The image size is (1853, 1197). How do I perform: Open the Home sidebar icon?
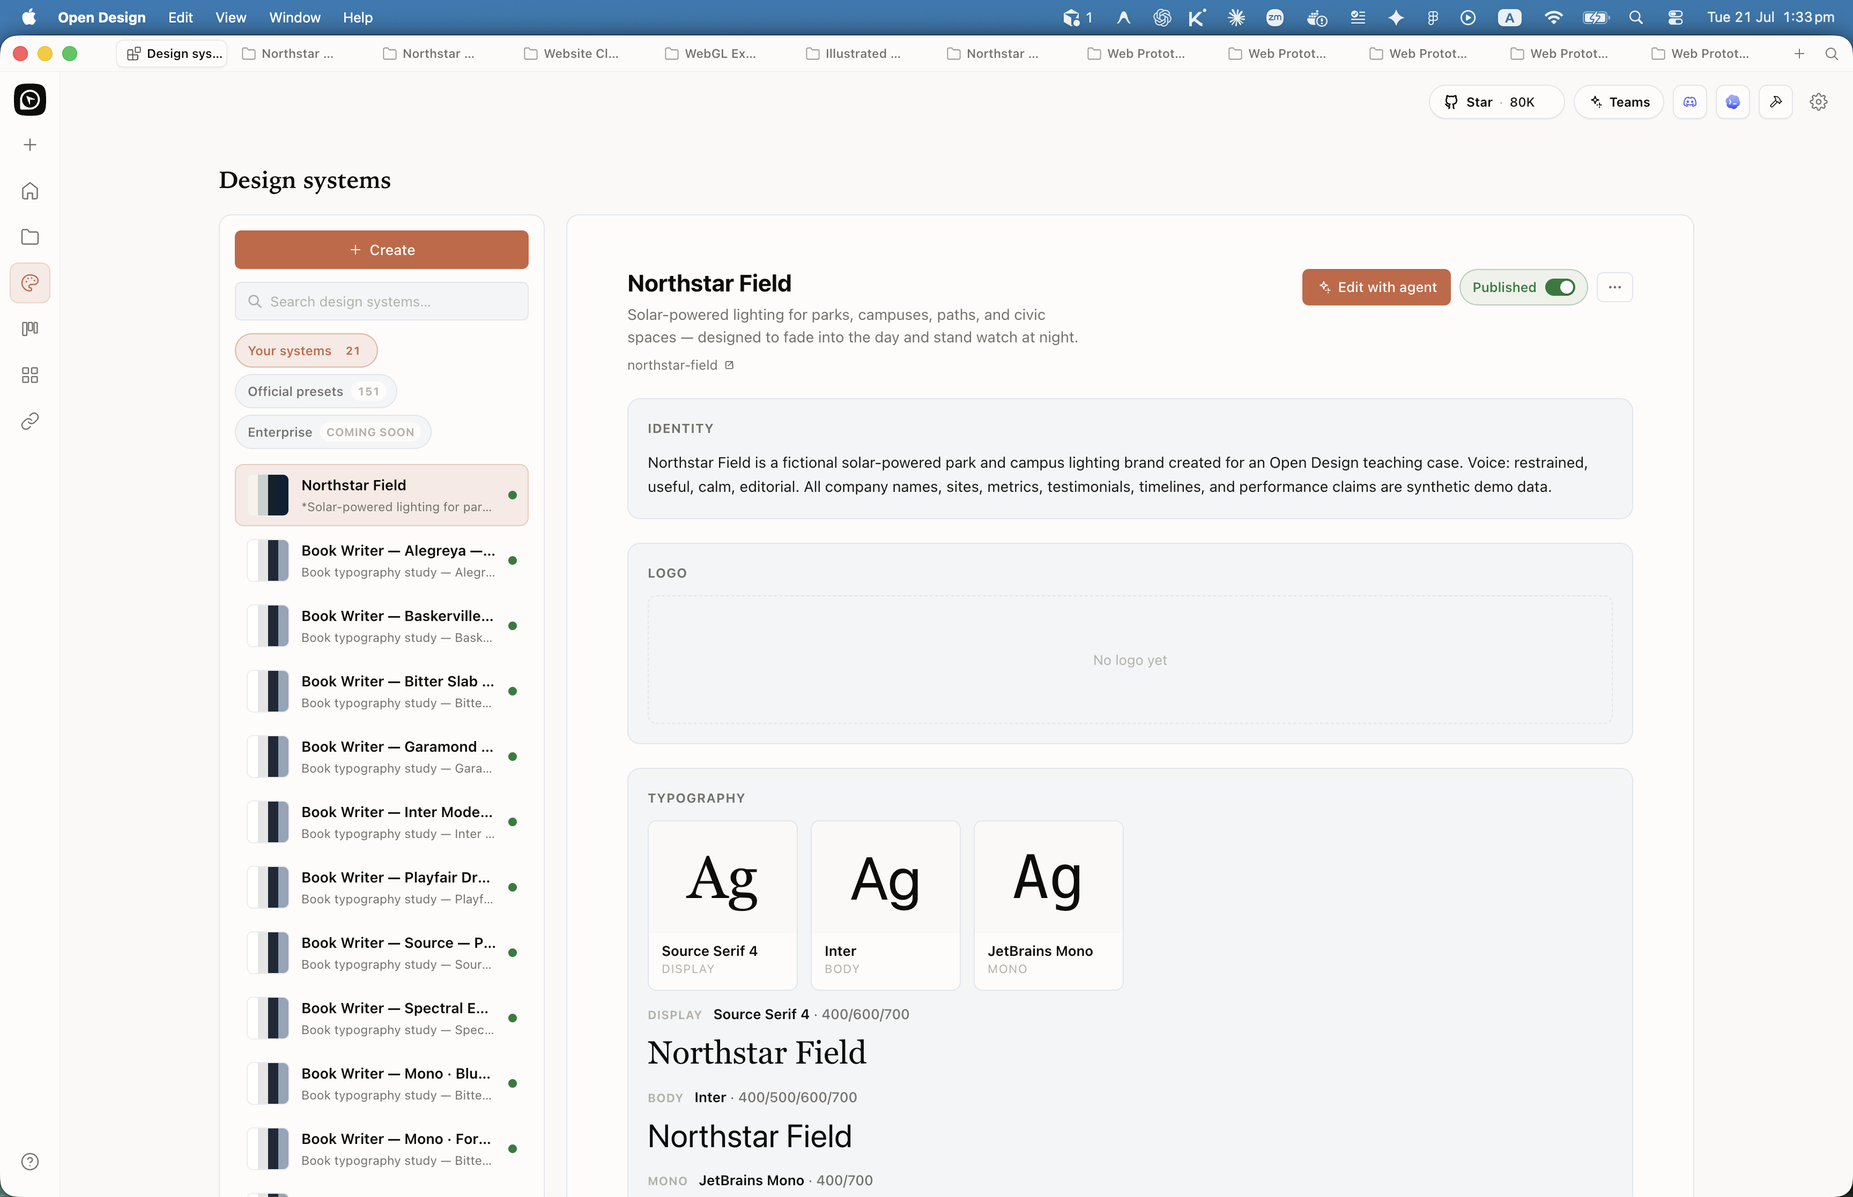[x=29, y=190]
